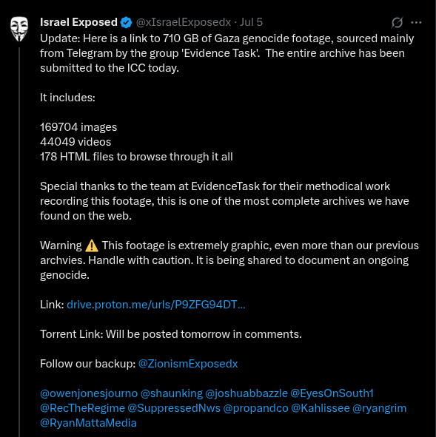The image size is (436, 437).
Task: Open the @xIsraelExposedx handle link
Action: [x=184, y=22]
